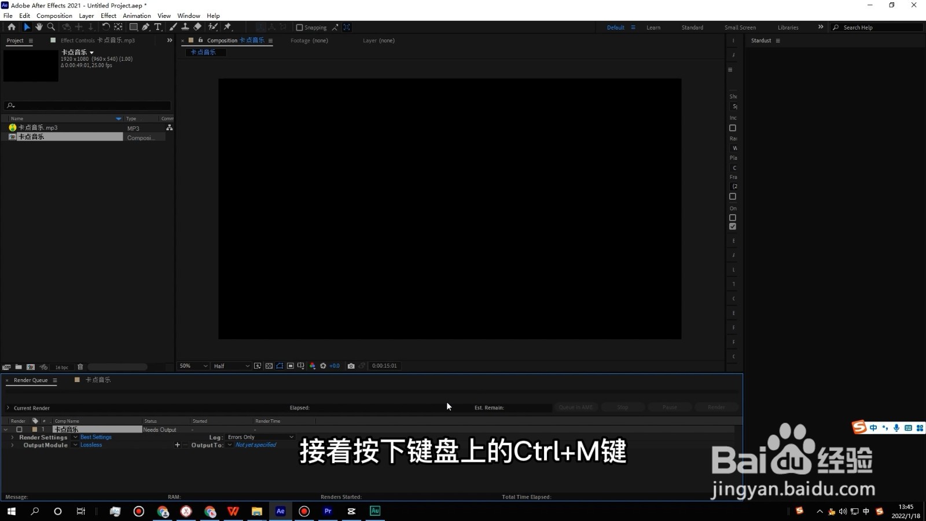926x521 pixels.
Task: Open the Composition menu
Action: point(54,16)
